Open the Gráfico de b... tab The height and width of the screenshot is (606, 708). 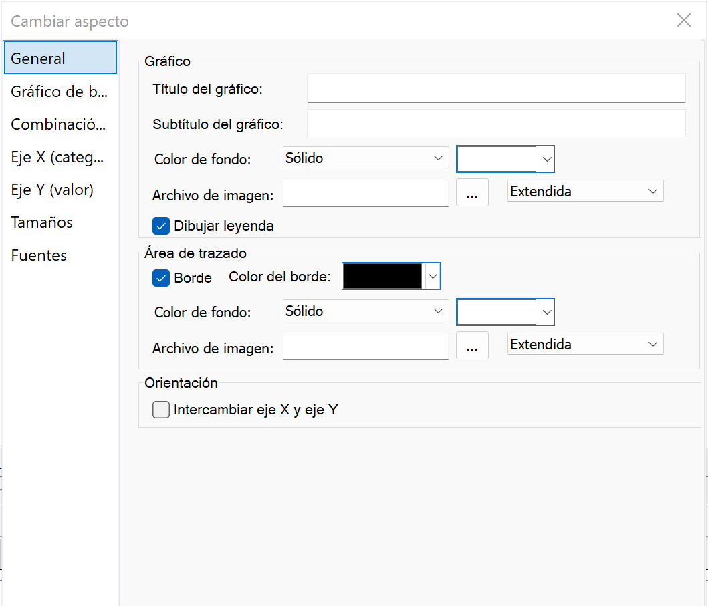tap(59, 92)
